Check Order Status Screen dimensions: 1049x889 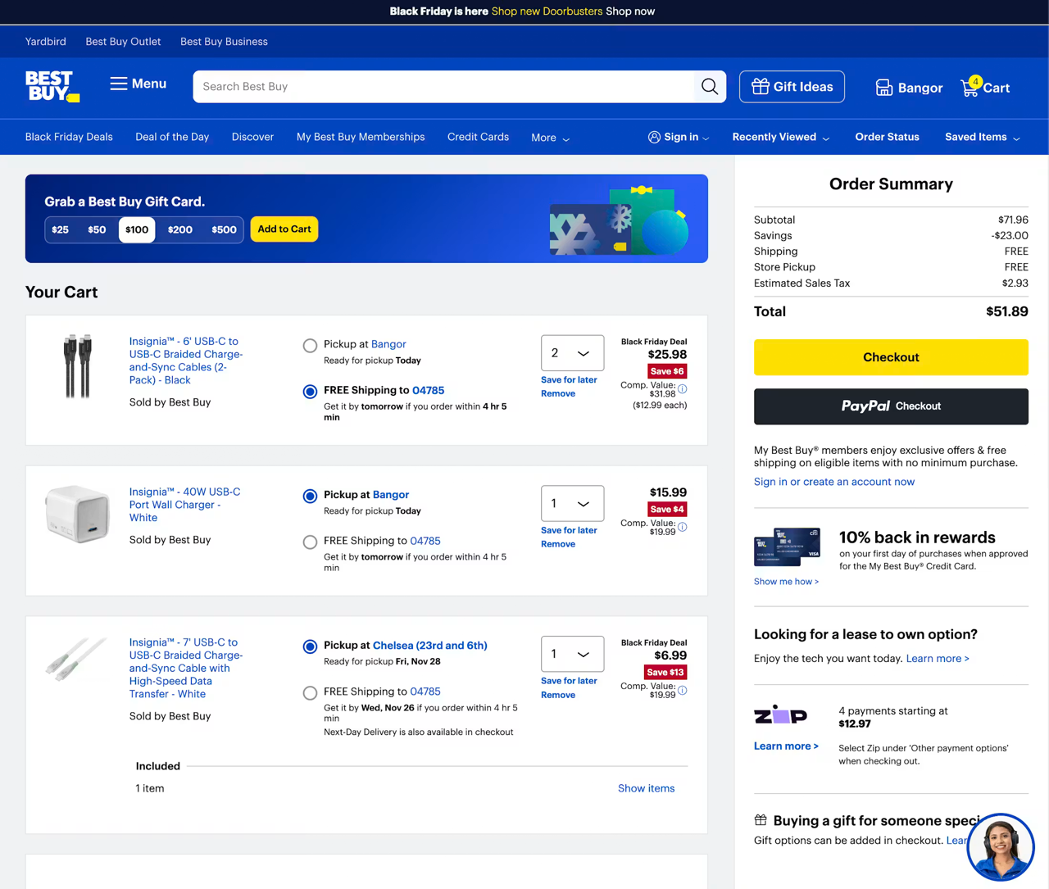[887, 137]
